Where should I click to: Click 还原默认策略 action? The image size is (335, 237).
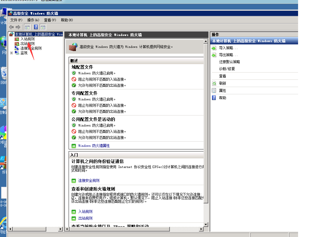tap(229, 62)
